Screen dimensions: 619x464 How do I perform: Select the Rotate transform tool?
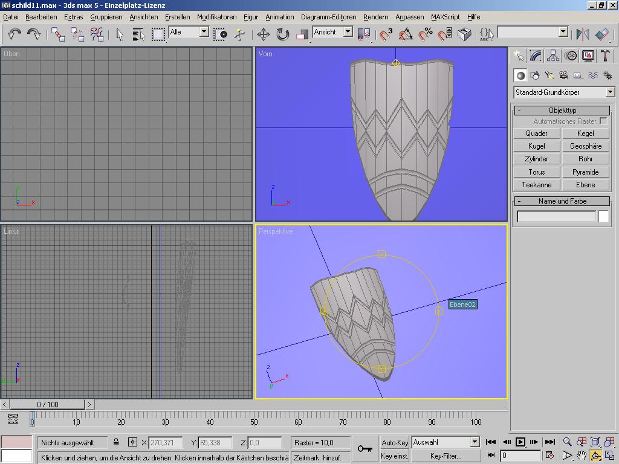(x=283, y=34)
